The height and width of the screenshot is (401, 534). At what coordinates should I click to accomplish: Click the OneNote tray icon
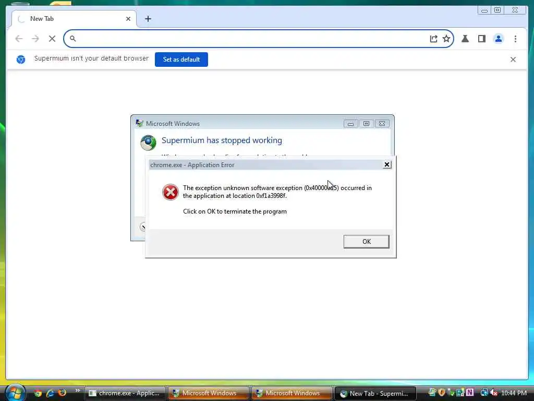point(470,393)
